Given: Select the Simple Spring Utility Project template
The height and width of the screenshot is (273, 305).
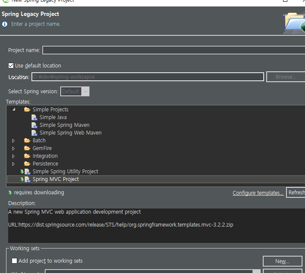Looking at the screenshot, I should tap(65, 172).
